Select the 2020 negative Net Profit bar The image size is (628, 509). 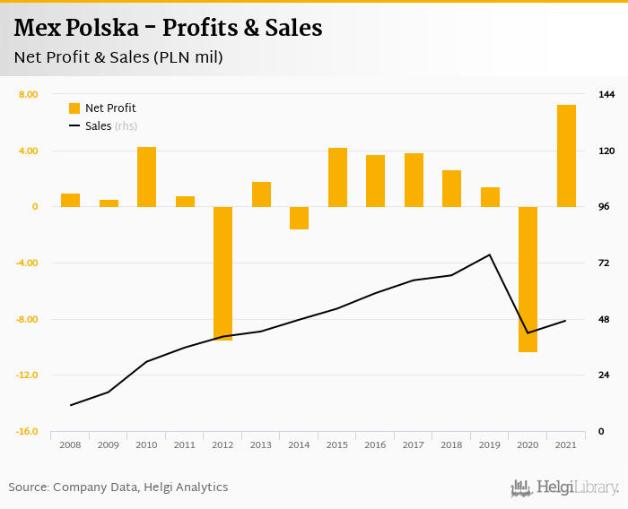[528, 279]
